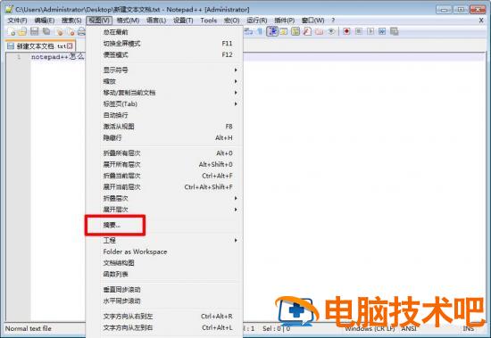Viewport: 491px width, 338px height.
Task: Toggle the Word Wrap toolbar icon
Action: pos(248,31)
